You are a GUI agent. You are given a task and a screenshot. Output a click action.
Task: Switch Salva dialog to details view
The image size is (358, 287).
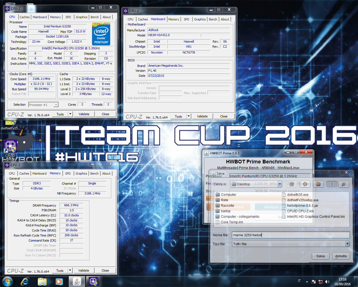pyautogui.click(x=344, y=184)
